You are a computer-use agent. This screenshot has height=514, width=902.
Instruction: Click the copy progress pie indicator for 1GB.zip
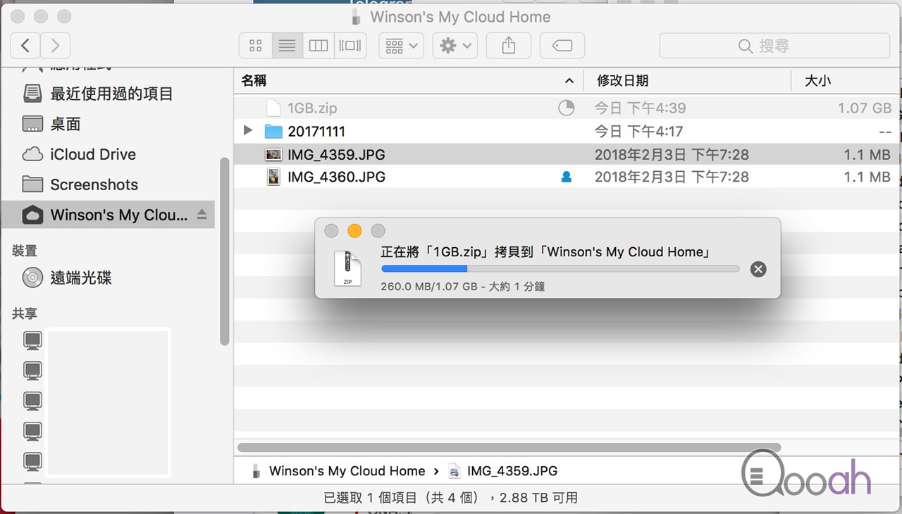click(566, 108)
